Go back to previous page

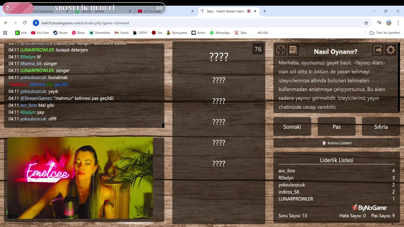click(6, 23)
